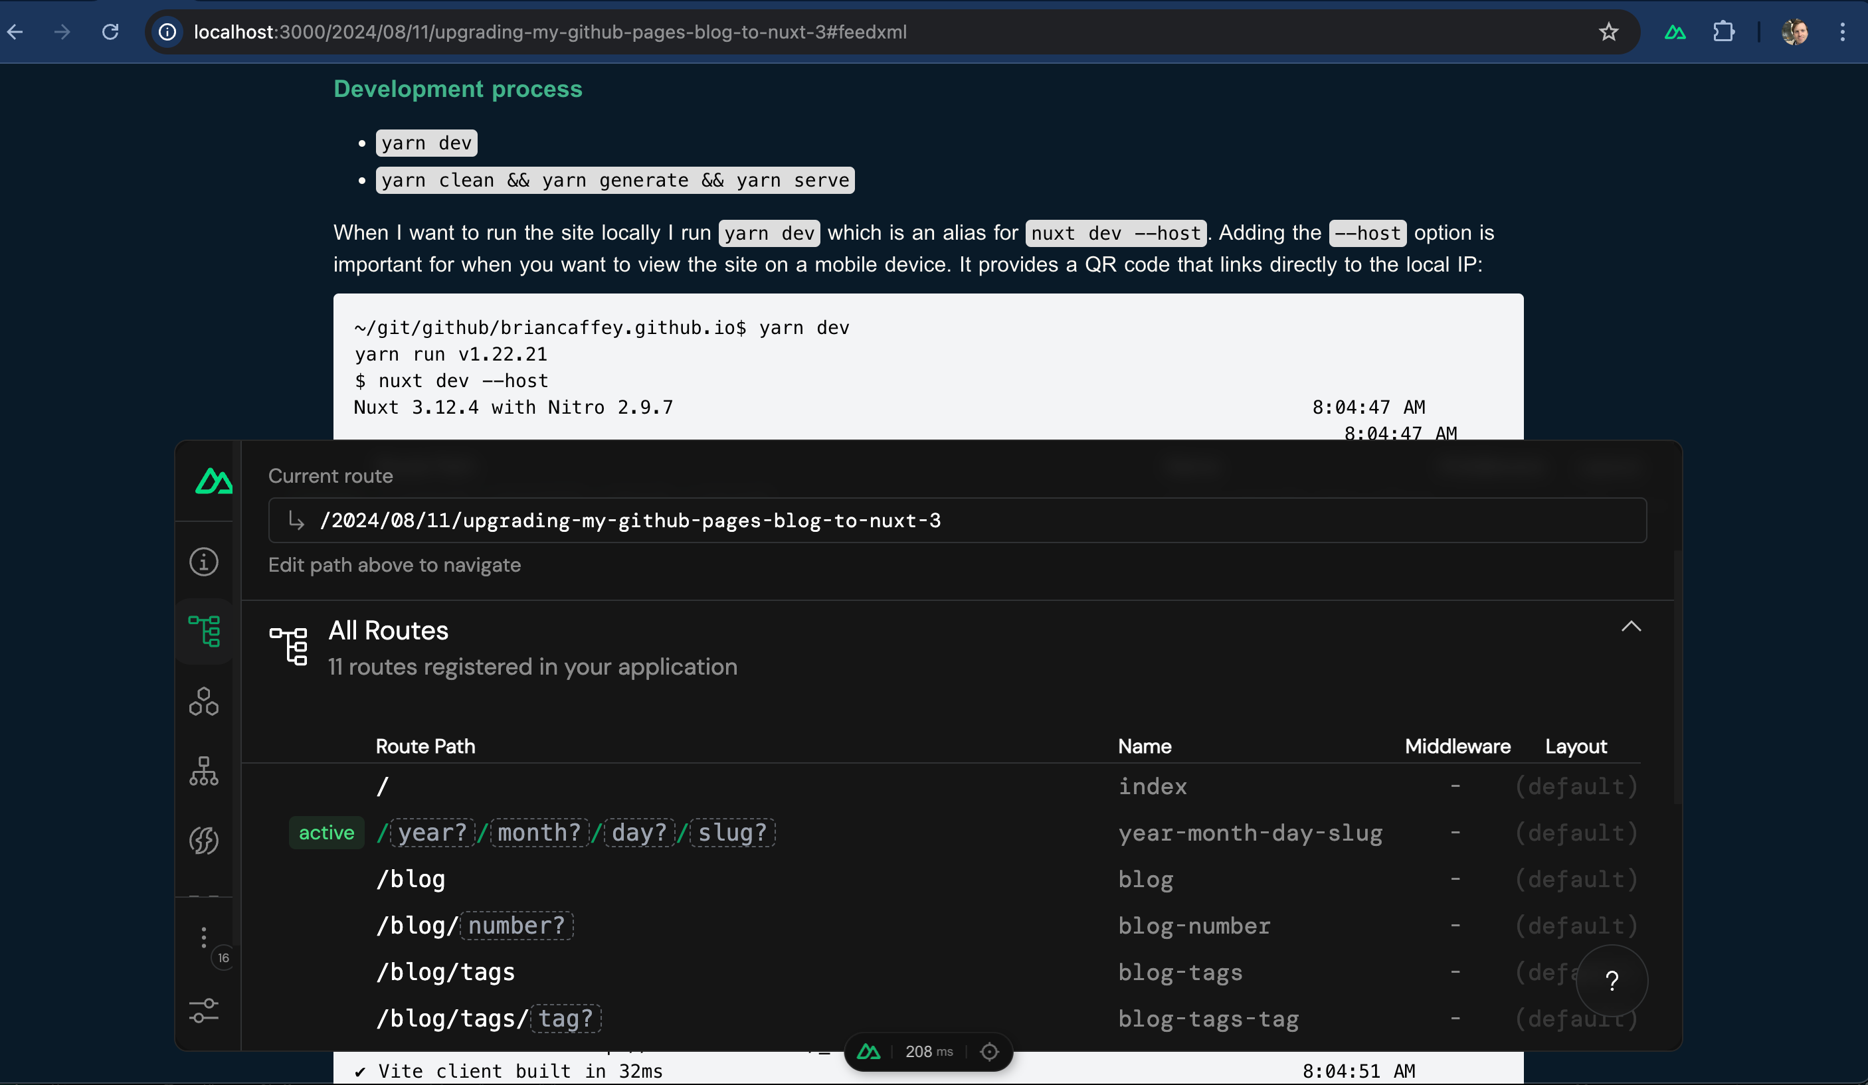The height and width of the screenshot is (1085, 1868).
Task: Click the 'yarn dev' bullet code
Action: click(426, 142)
